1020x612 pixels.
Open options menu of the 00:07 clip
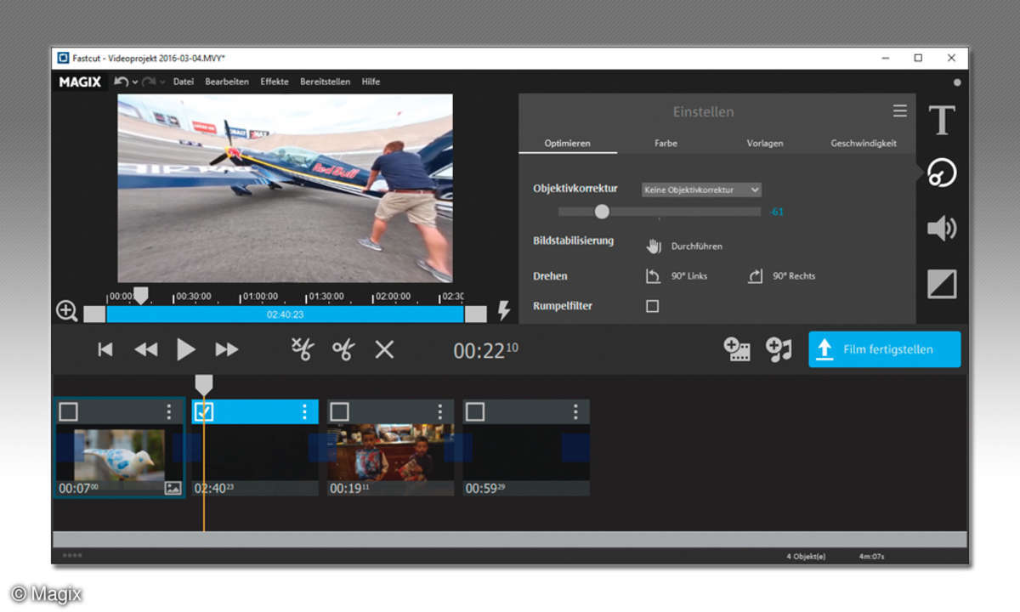[169, 412]
